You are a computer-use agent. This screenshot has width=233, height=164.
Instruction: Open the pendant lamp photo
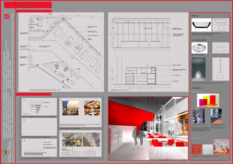[198, 69]
